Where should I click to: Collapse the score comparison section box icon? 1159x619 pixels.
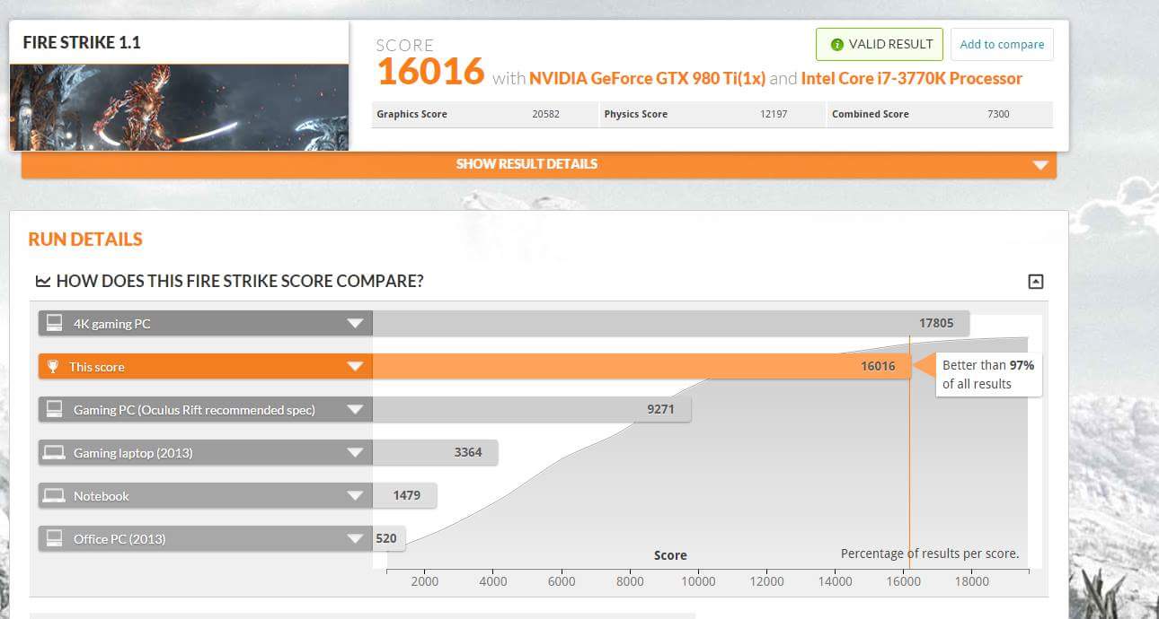[1035, 282]
